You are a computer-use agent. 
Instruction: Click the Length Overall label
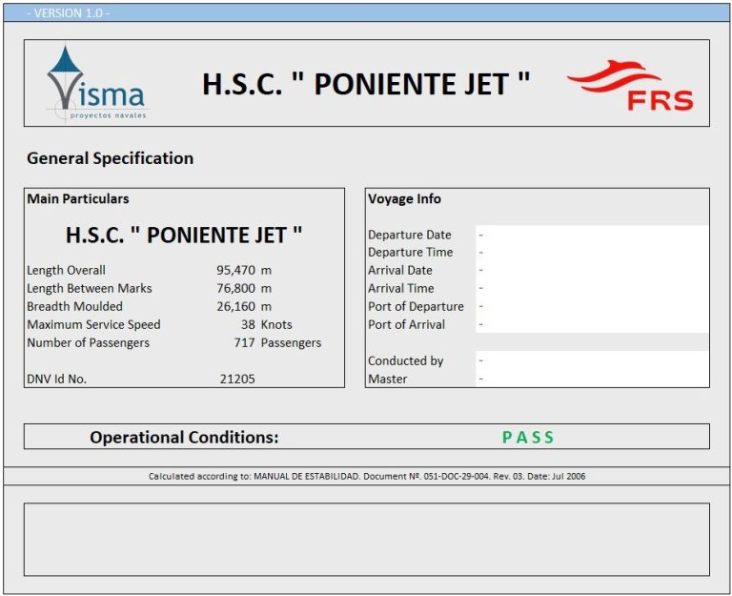[67, 270]
